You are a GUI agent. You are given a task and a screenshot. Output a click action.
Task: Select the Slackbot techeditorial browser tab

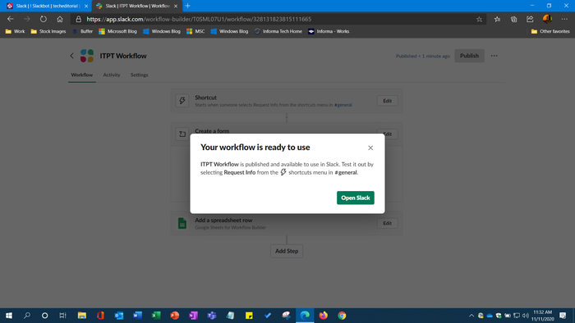(47, 6)
